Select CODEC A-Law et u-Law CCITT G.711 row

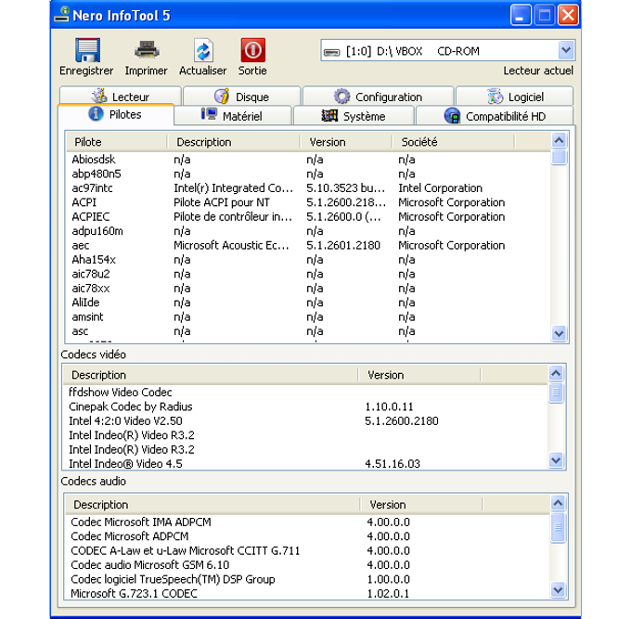click(x=307, y=550)
